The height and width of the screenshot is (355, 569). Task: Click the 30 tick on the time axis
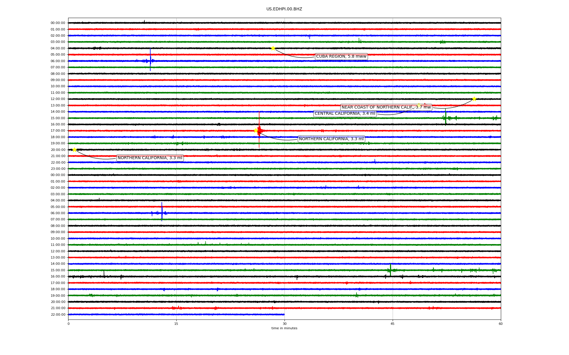coord(284,324)
